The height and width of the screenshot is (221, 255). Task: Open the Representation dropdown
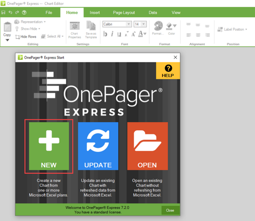30,22
